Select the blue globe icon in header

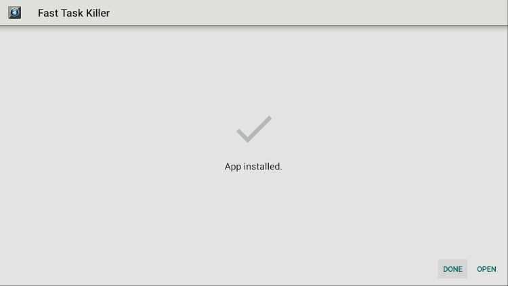(x=15, y=13)
